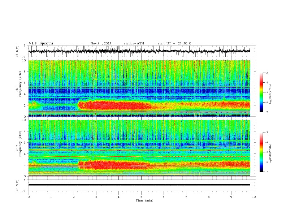This screenshot has width=286, height=221.
Task: Click the '8' kHz tick on ch.1 axis
Action: pos(26,71)
